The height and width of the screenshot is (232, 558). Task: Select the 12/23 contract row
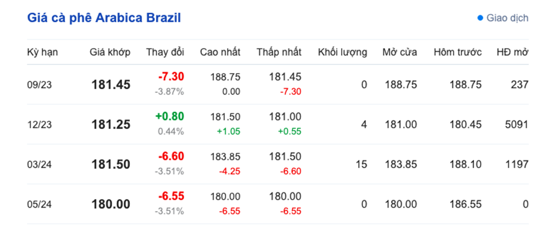pos(278,124)
